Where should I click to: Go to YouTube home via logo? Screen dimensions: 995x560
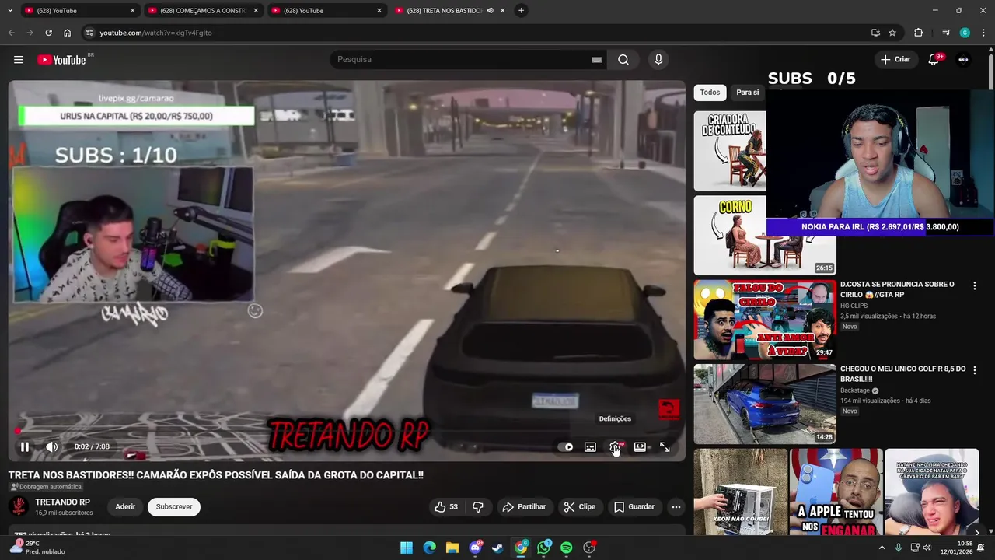tap(62, 60)
